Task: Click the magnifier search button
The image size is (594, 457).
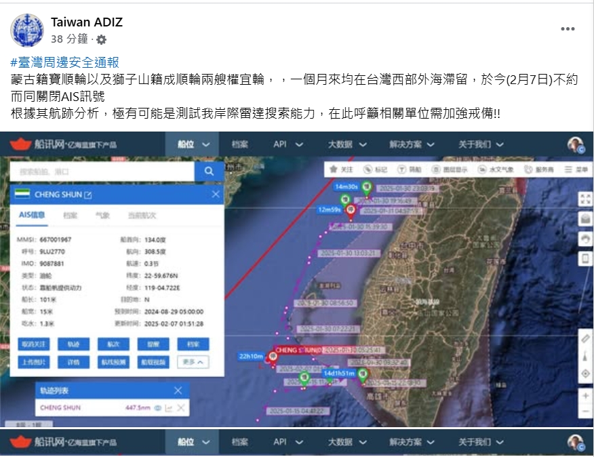Action: 209,172
